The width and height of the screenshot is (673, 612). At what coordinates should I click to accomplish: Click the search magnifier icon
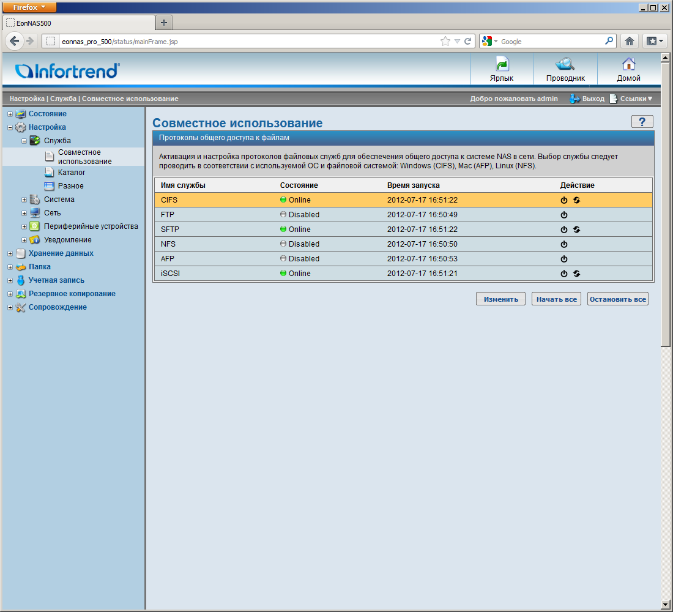(609, 41)
